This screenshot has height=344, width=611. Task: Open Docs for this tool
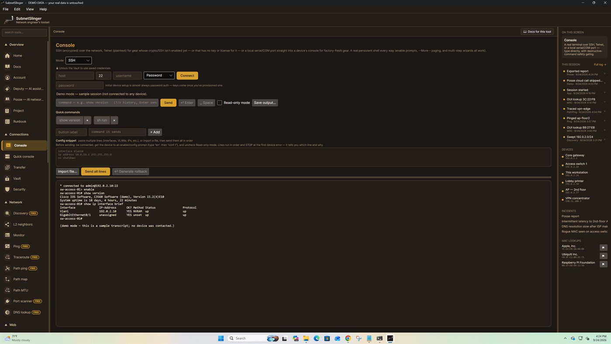(537, 31)
